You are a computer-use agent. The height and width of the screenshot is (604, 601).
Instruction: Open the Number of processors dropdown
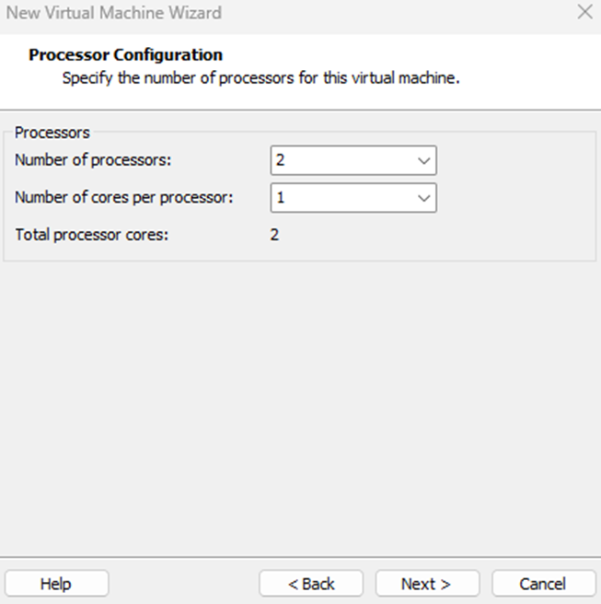(353, 160)
